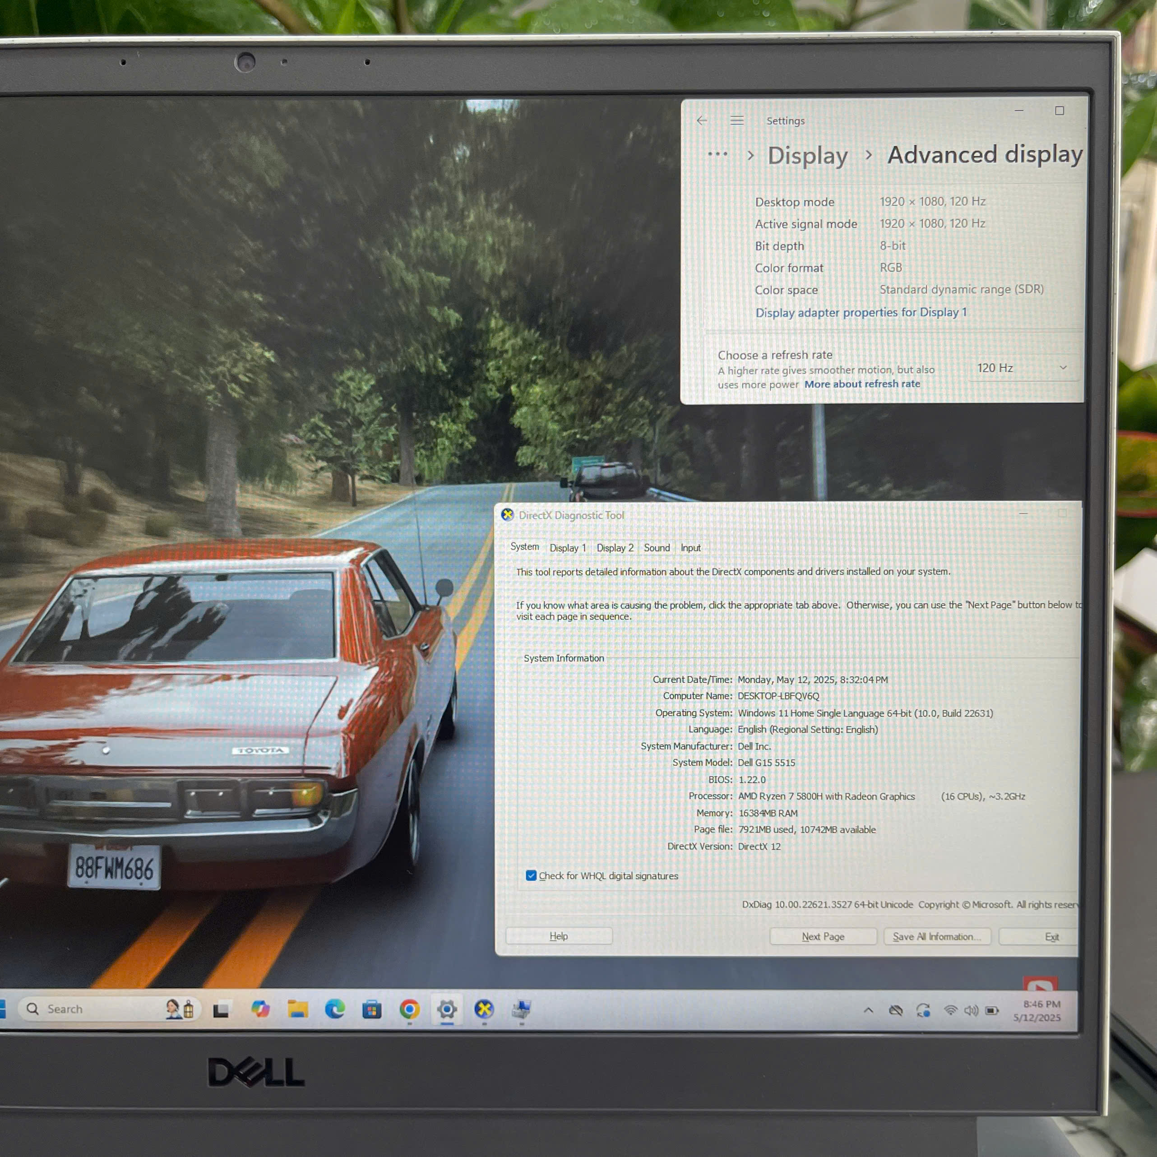This screenshot has height=1157, width=1157.
Task: Switch to the Display 1 tab
Action: click(568, 548)
